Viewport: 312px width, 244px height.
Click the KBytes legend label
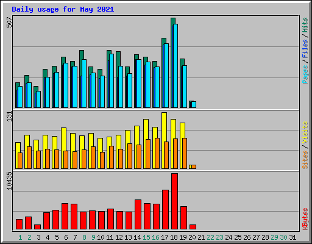click(305, 219)
